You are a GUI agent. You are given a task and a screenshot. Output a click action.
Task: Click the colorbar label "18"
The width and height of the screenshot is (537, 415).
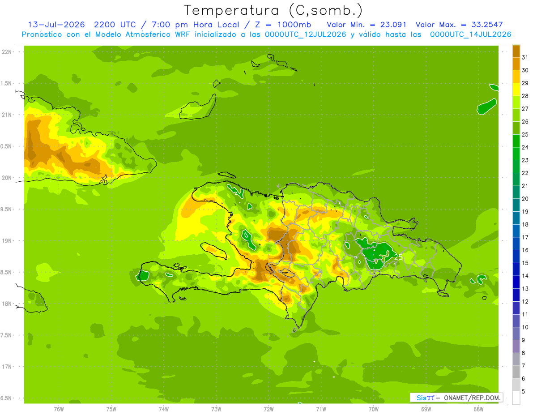pyautogui.click(x=525, y=224)
